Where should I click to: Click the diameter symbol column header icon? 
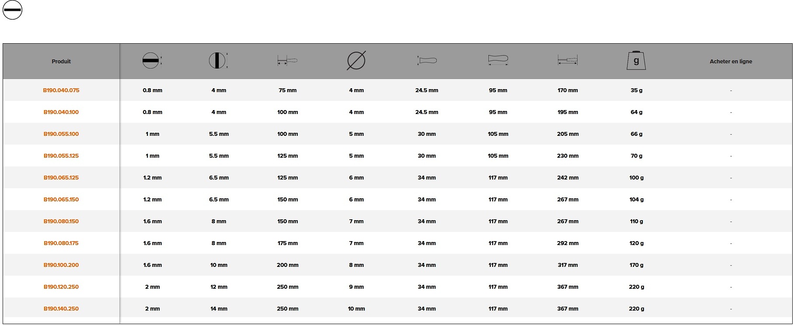click(356, 61)
